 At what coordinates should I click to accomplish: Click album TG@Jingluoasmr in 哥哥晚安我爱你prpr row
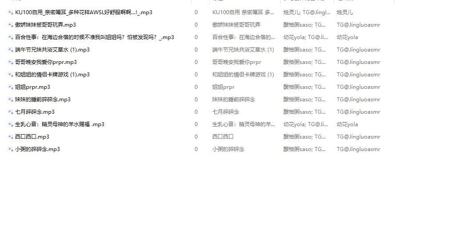pyautogui.click(x=358, y=62)
